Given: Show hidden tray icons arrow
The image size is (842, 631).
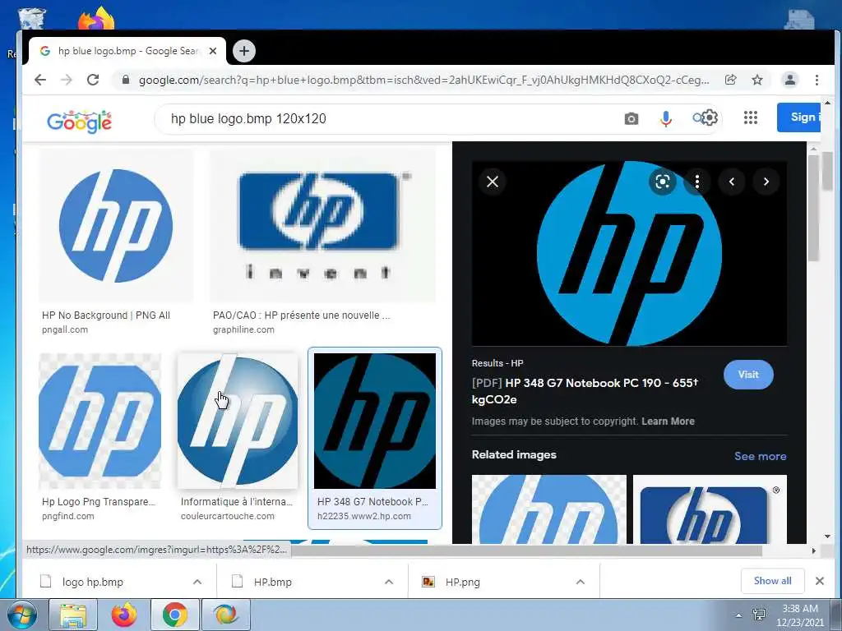Looking at the screenshot, I should (738, 615).
